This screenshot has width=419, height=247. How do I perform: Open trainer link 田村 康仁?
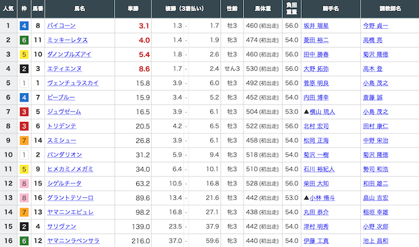coord(375,126)
